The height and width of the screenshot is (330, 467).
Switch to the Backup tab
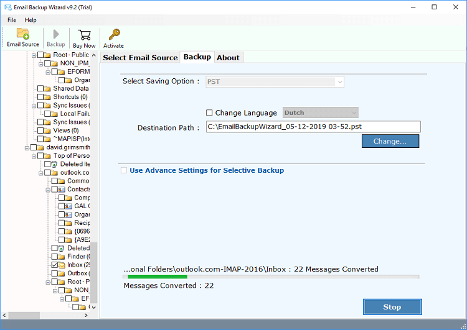[x=197, y=57]
